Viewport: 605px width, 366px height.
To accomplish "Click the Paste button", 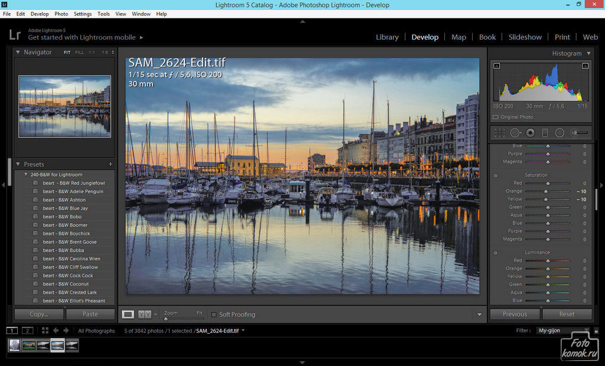I will tap(90, 315).
